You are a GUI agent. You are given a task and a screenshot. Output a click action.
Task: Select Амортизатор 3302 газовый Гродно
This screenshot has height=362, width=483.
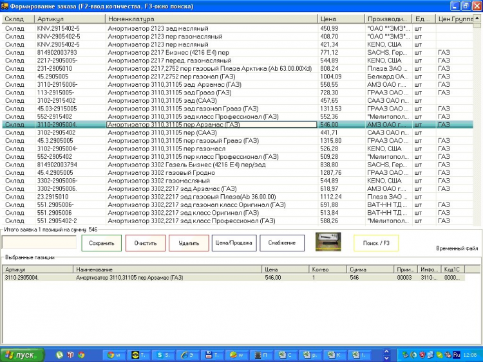[x=237, y=172]
